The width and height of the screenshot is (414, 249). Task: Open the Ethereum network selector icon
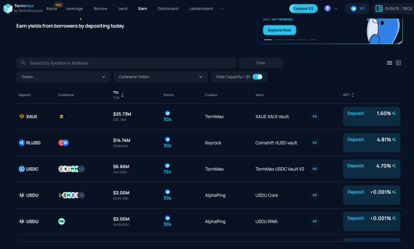pyautogui.click(x=327, y=9)
